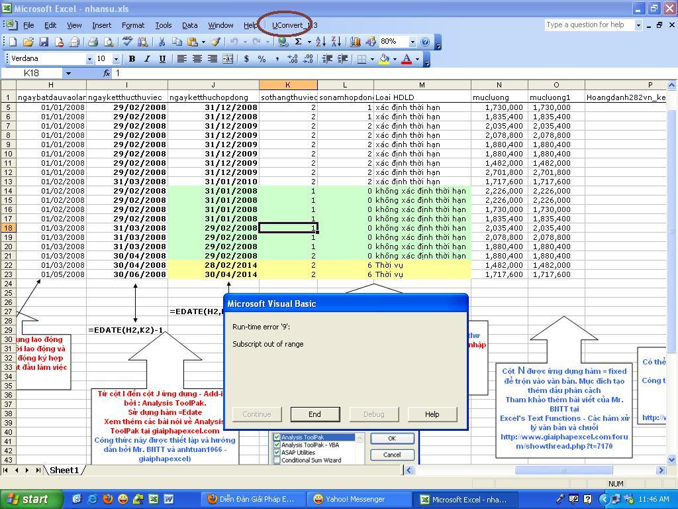Open the Format menu
Image resolution: width=678 pixels, height=509 pixels.
point(133,25)
